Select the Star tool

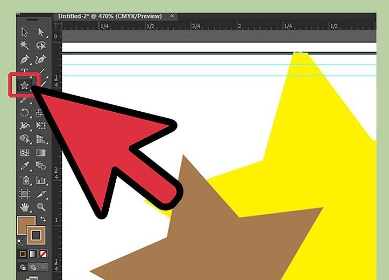pyautogui.click(x=24, y=85)
